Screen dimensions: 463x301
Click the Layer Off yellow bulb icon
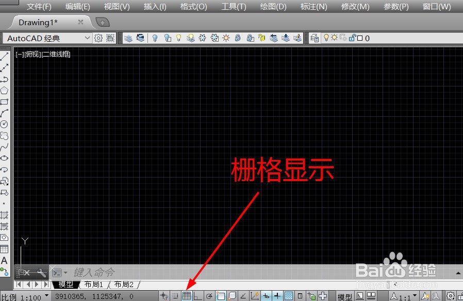click(x=178, y=38)
